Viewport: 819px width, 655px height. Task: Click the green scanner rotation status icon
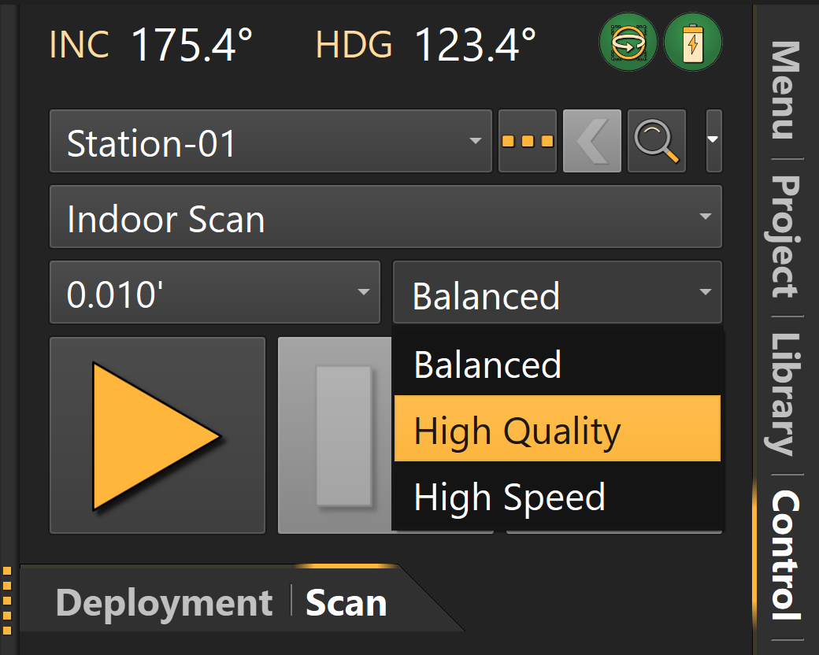click(x=628, y=45)
